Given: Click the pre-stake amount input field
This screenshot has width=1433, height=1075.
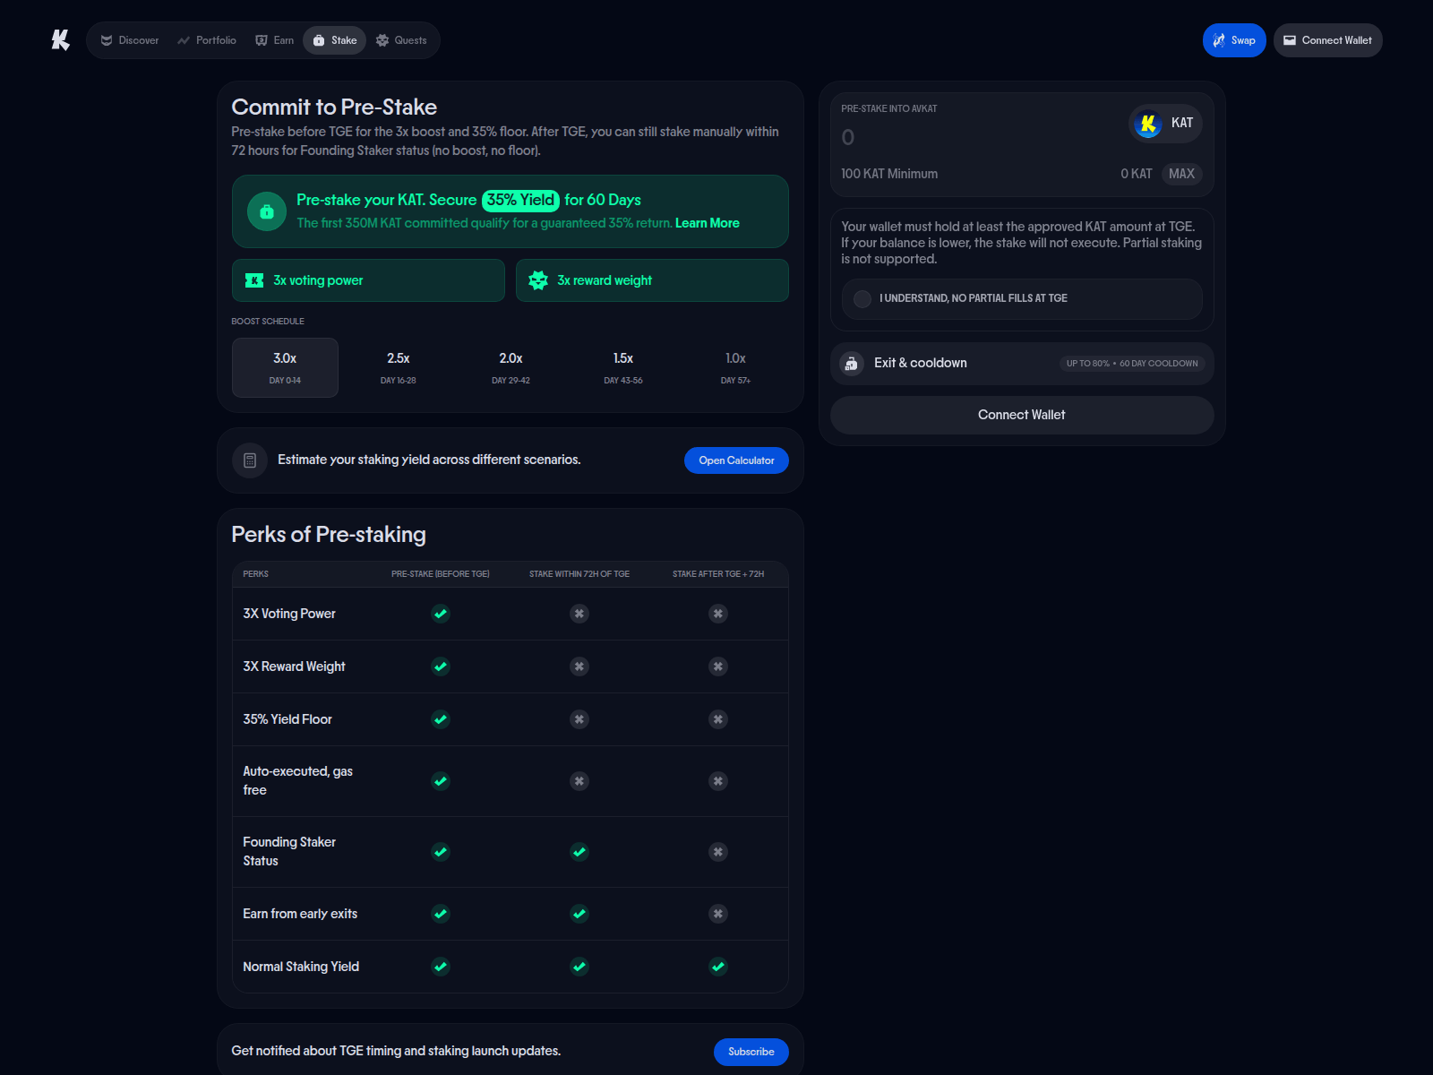Looking at the screenshot, I should (976, 138).
